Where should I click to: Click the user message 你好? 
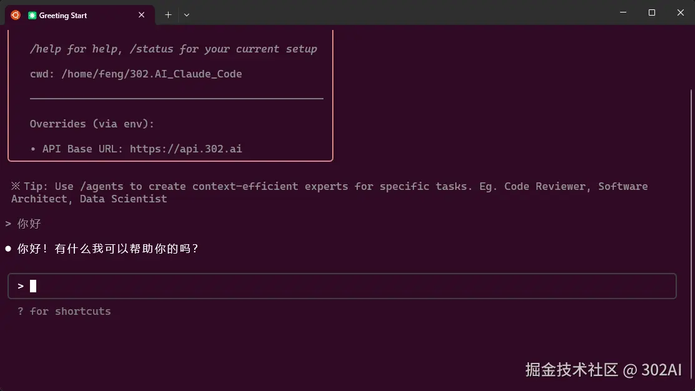(x=29, y=224)
